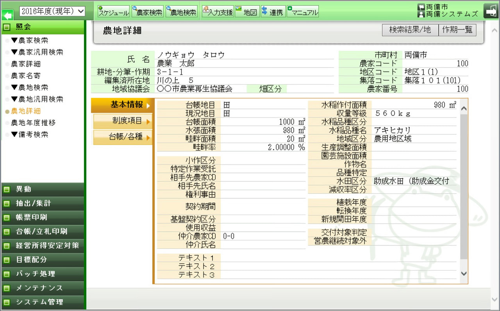The image size is (500, 311).
Task: Open the 入力支援 input support tool
Action: 218,12
